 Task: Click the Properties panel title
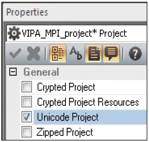pos(27,12)
